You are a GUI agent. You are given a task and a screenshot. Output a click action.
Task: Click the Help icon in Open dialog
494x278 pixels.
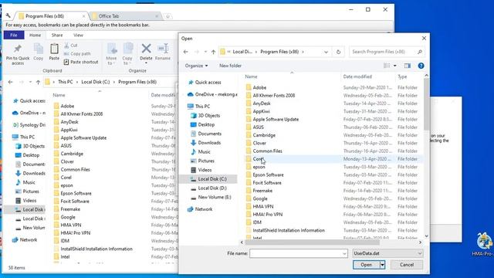tap(421, 66)
